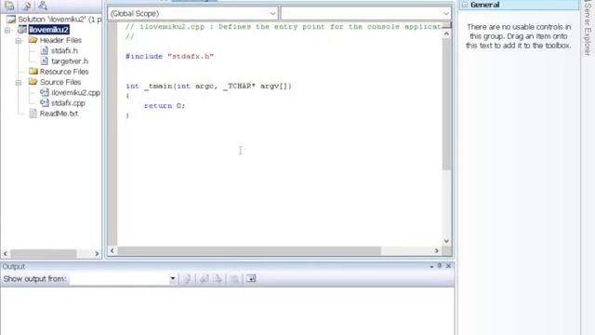Click Find Message in Code output icon
The width and height of the screenshot is (595, 335).
tap(188, 279)
